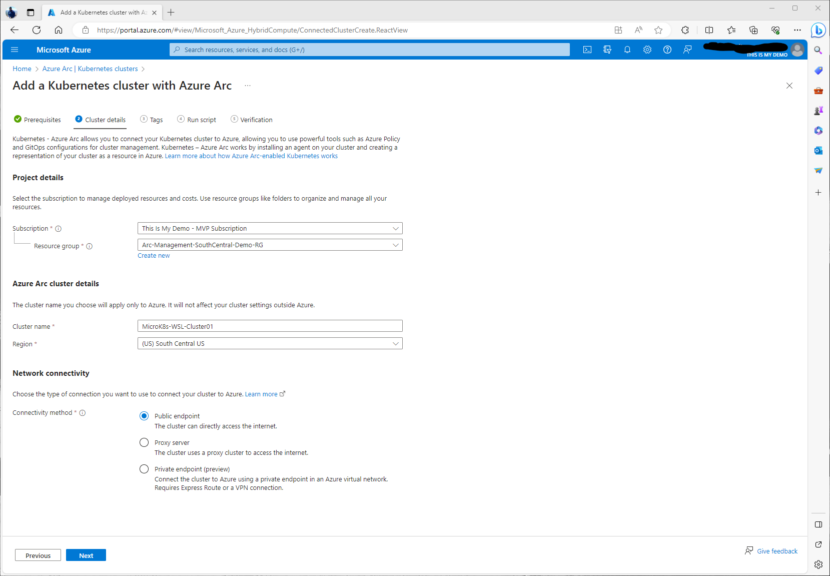The width and height of the screenshot is (830, 576).
Task: Open Azure Cloud Shell icon
Action: 587,50
